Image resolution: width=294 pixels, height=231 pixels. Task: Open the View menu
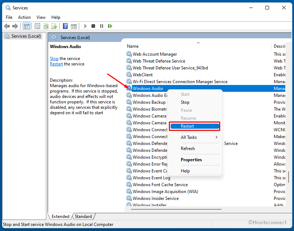pyautogui.click(x=41, y=17)
